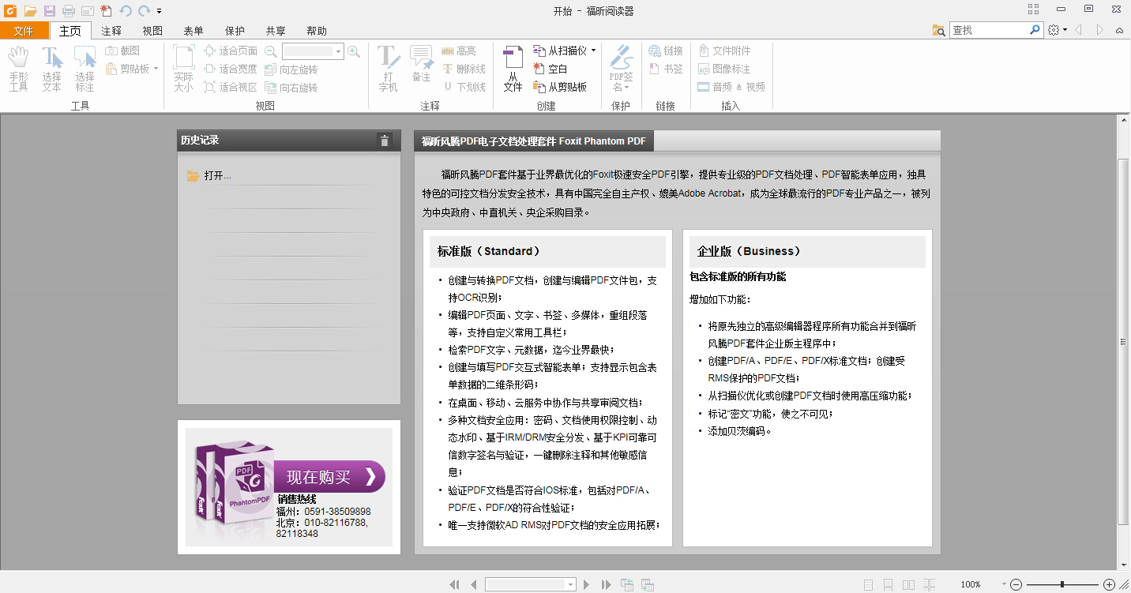Toggle facing pages view in status bar
1131x593 pixels.
(909, 584)
